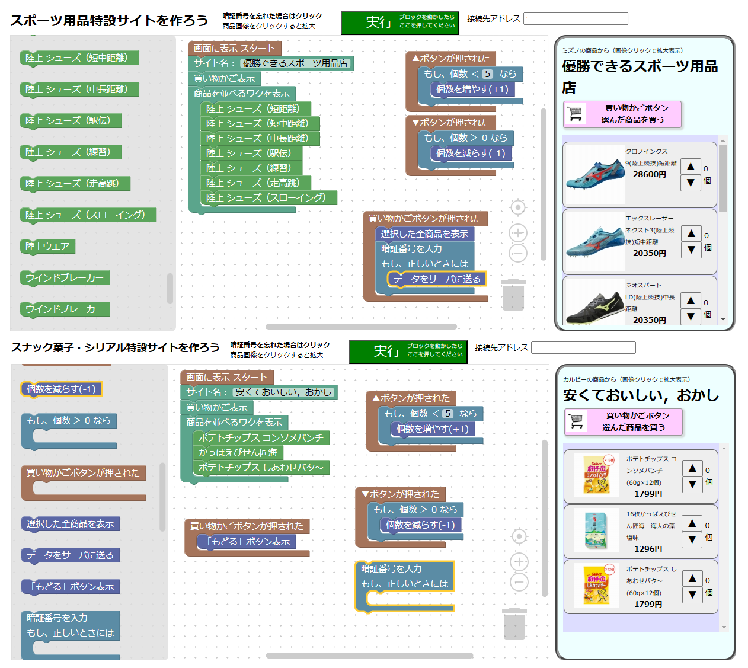748x668 pixels.
Task: Click sports workspace block 陸上 シューズ (スローイング)
Action: tap(269, 198)
